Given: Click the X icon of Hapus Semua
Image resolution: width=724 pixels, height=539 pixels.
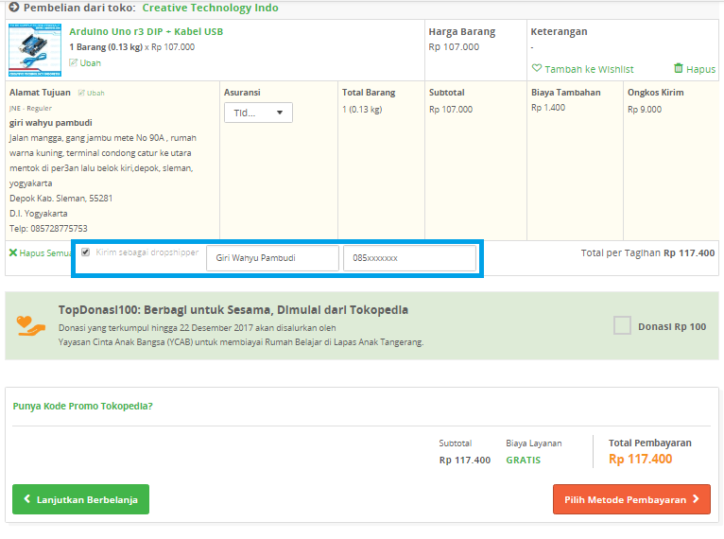Looking at the screenshot, I should (13, 252).
